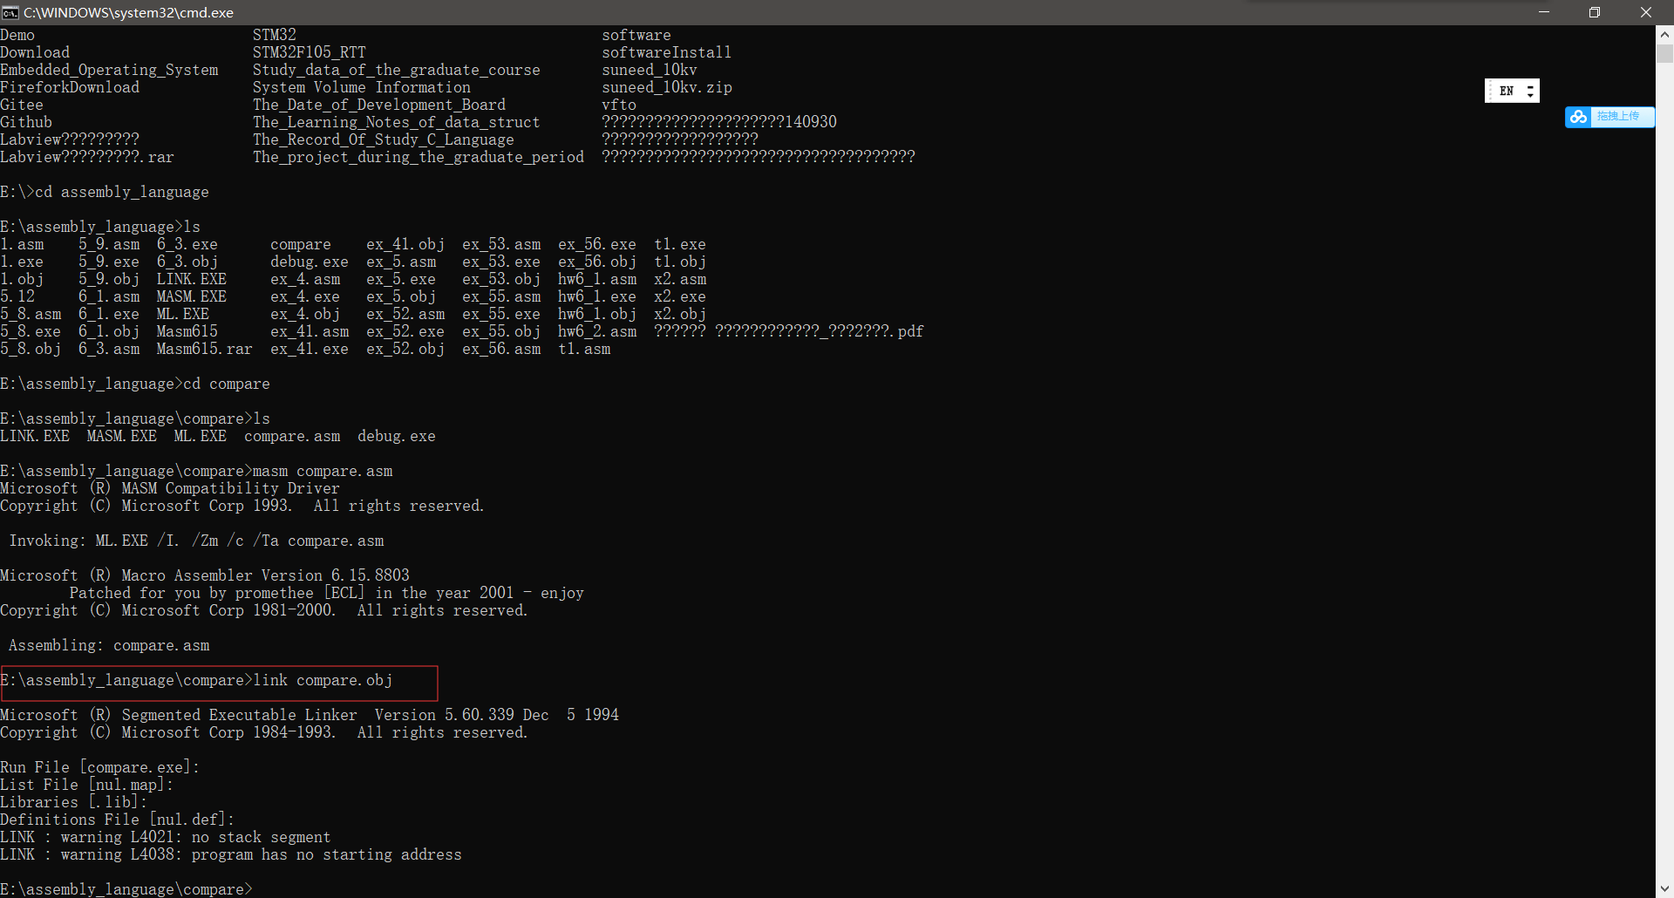1674x898 pixels.
Task: Click 'Macro Assembler Version 6.15.8803' text
Action: [x=266, y=575]
